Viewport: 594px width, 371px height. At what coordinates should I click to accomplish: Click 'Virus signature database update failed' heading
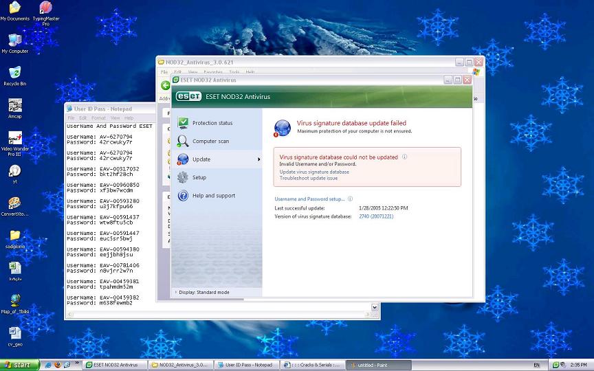[351, 123]
